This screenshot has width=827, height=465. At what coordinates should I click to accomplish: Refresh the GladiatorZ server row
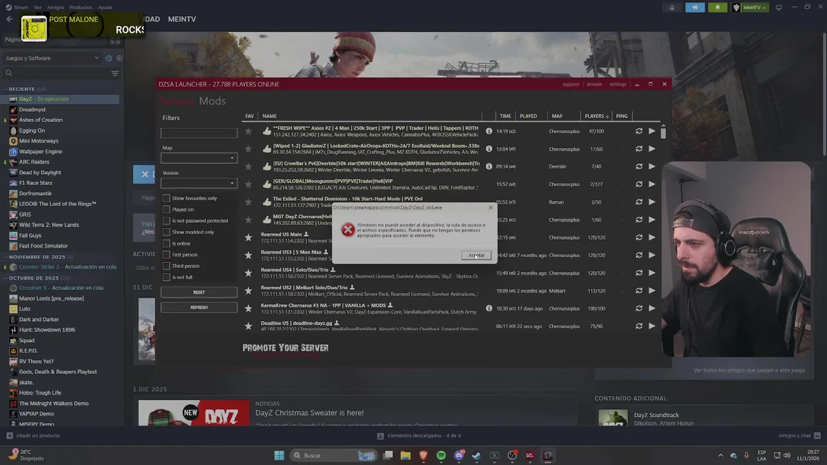639,149
